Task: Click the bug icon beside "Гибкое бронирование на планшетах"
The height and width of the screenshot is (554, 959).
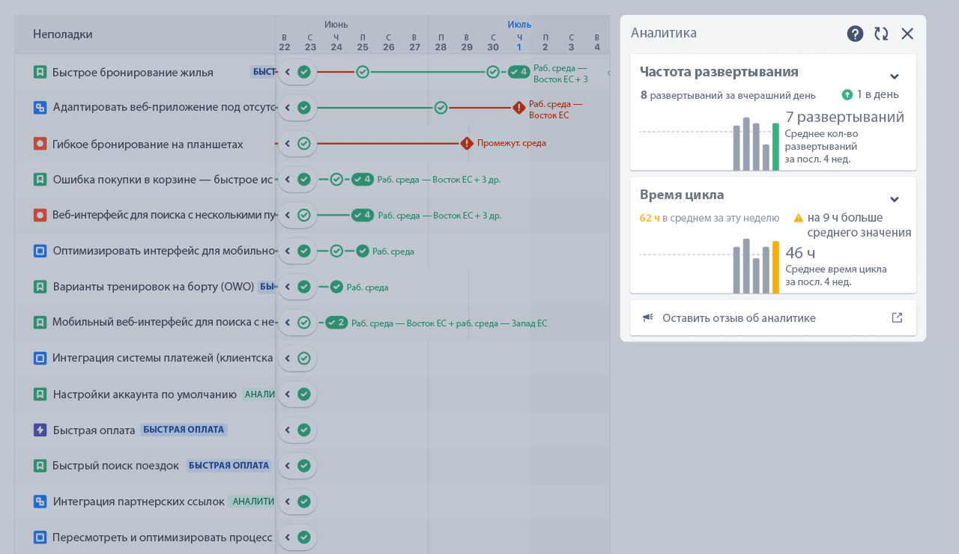Action: pos(40,144)
